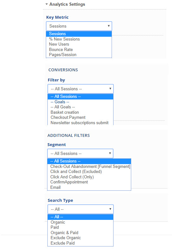Select % New Sessions metric option
This screenshot has width=172, height=249.
(x=79, y=39)
